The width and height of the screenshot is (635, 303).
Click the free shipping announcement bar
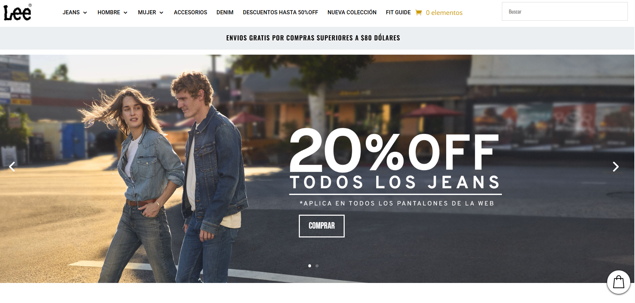tap(317, 38)
